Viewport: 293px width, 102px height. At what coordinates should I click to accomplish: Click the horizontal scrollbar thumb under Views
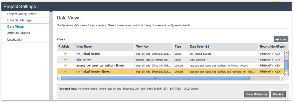(x=155, y=78)
